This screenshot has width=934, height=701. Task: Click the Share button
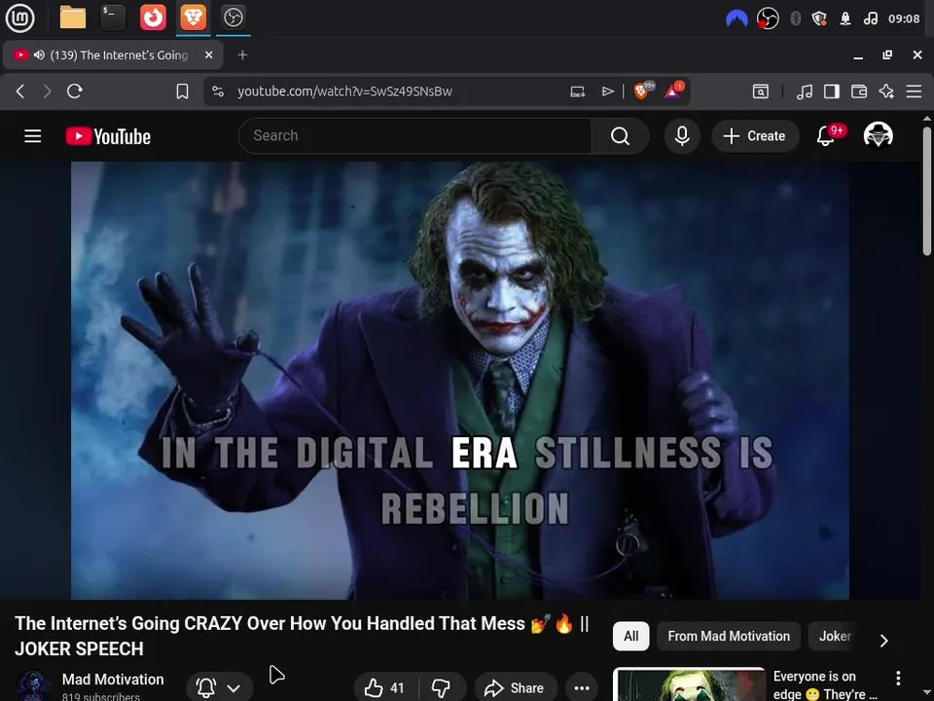(516, 688)
